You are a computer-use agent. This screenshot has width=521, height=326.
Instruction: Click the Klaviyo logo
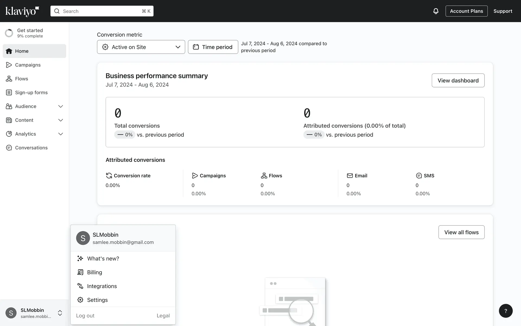22,11
